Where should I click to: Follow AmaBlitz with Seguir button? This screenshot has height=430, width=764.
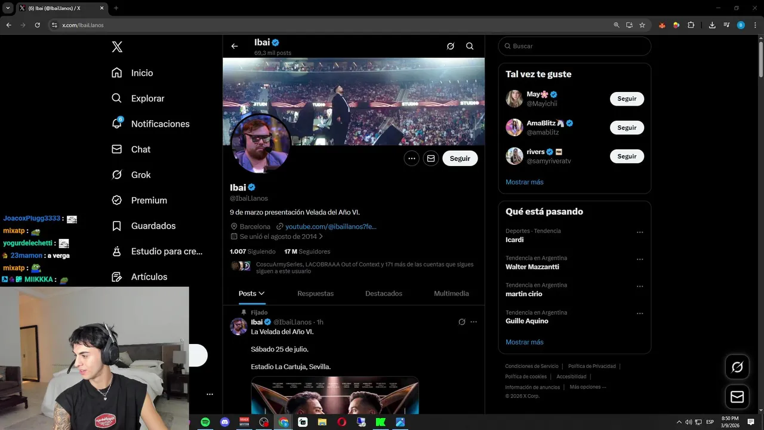coord(627,128)
